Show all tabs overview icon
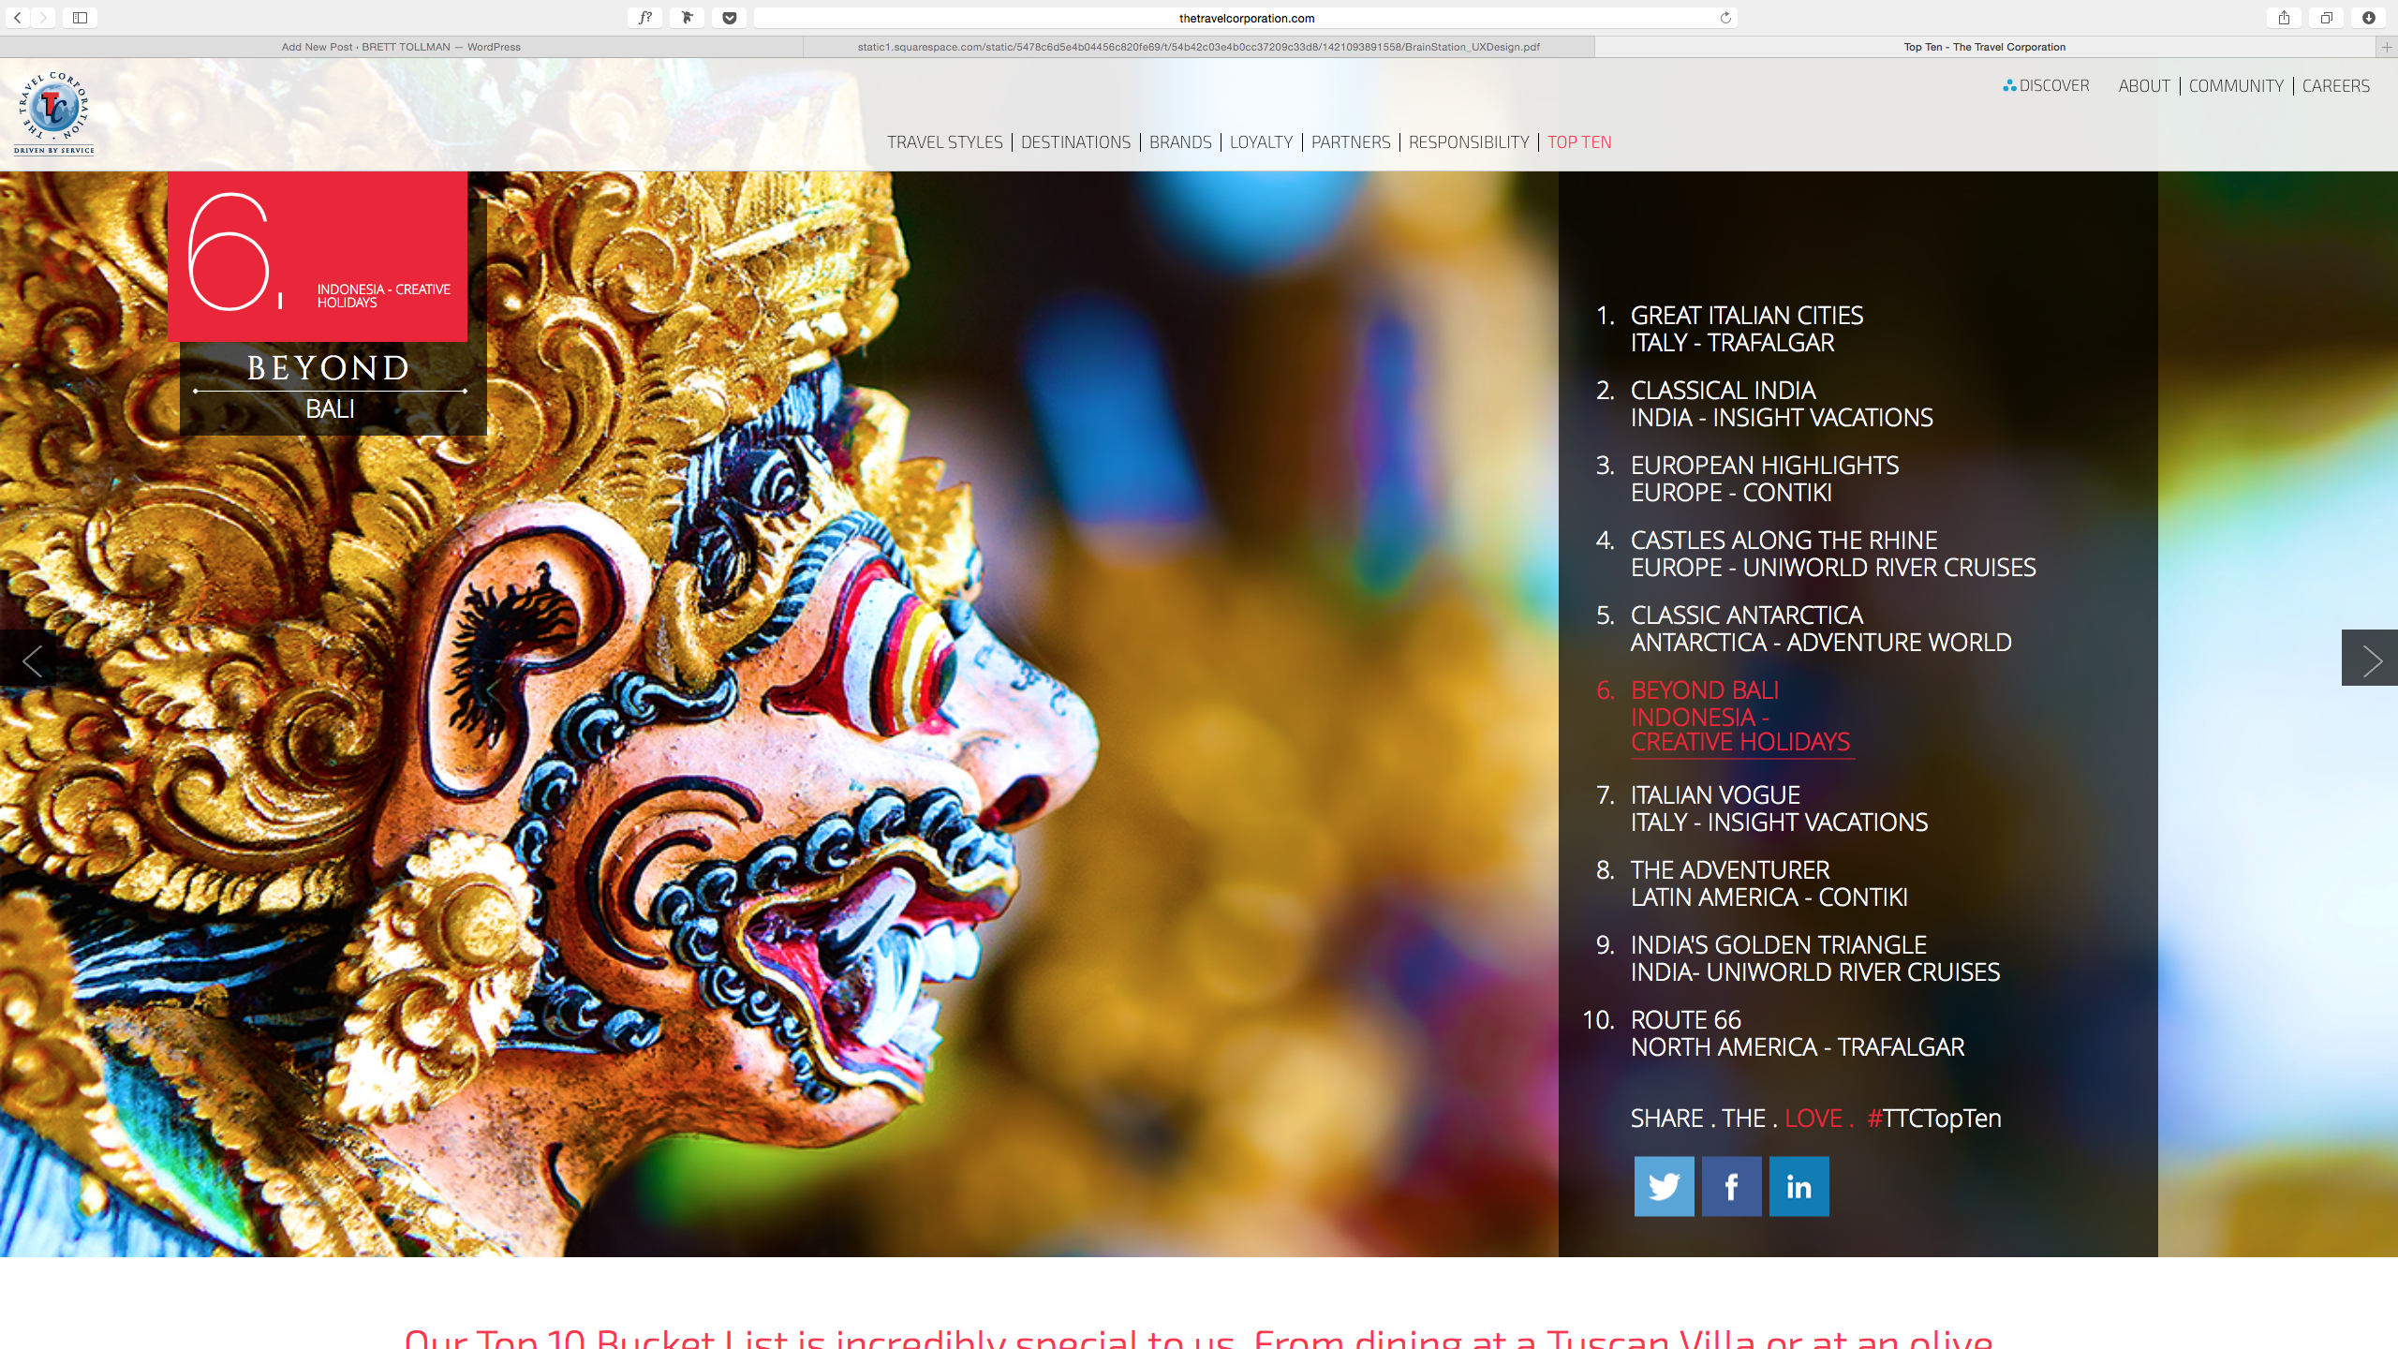 pos(2327,18)
